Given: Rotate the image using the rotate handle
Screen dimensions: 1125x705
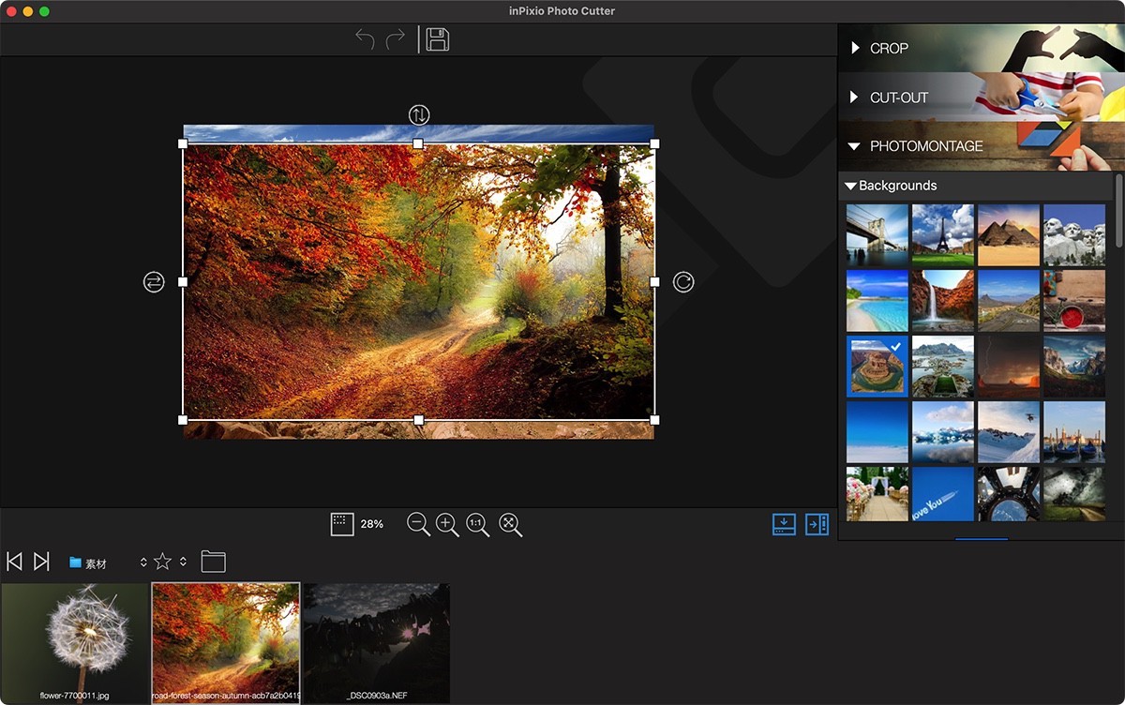Looking at the screenshot, I should [x=682, y=281].
